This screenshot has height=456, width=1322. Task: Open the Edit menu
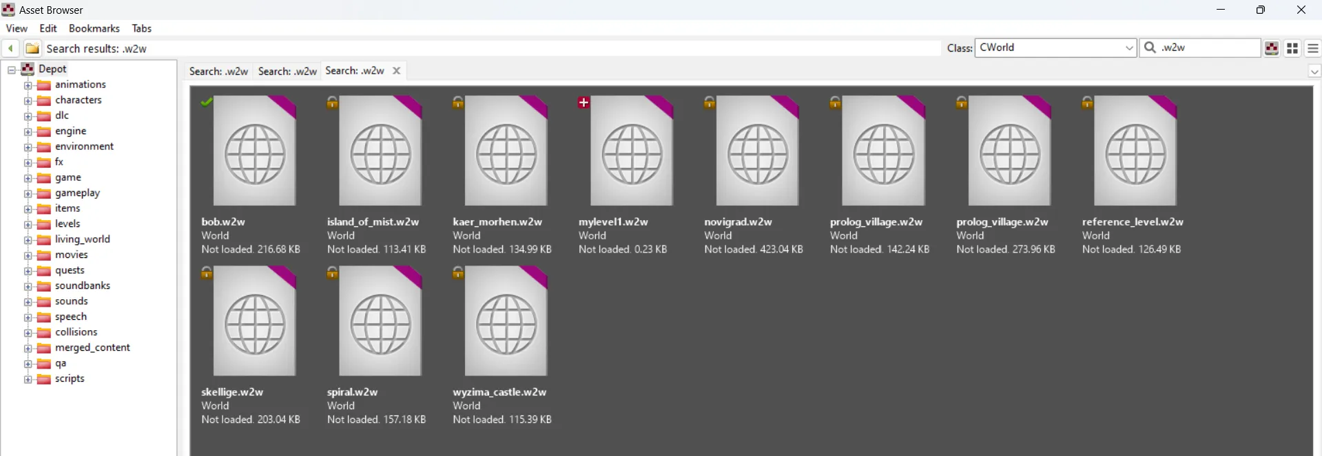click(x=48, y=28)
